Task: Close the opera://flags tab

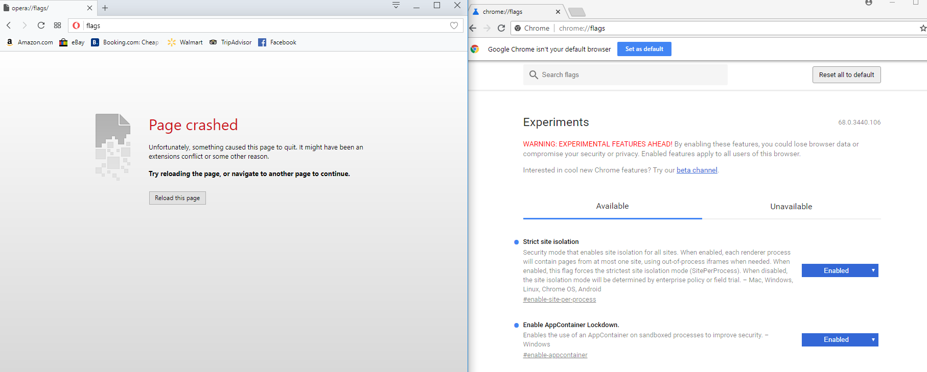Action: [89, 8]
